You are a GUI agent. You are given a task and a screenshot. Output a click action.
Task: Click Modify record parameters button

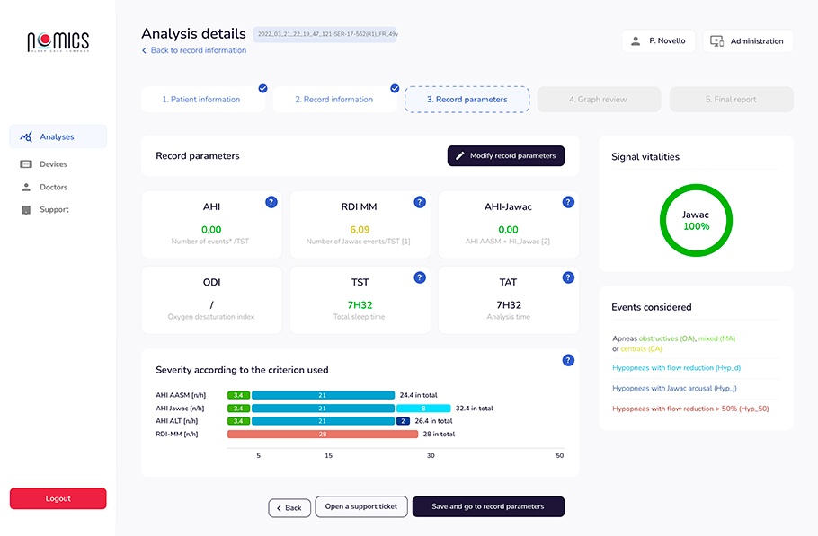[505, 155]
